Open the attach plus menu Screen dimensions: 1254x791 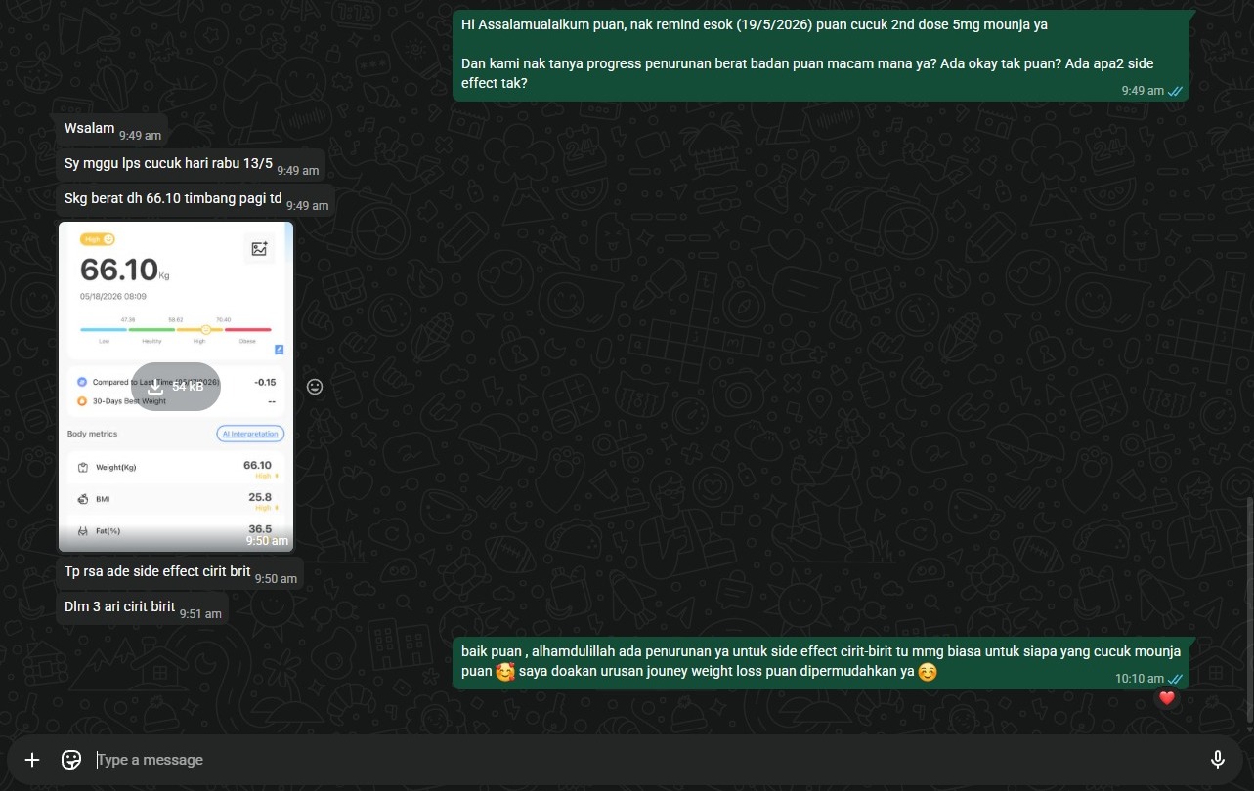coord(32,760)
